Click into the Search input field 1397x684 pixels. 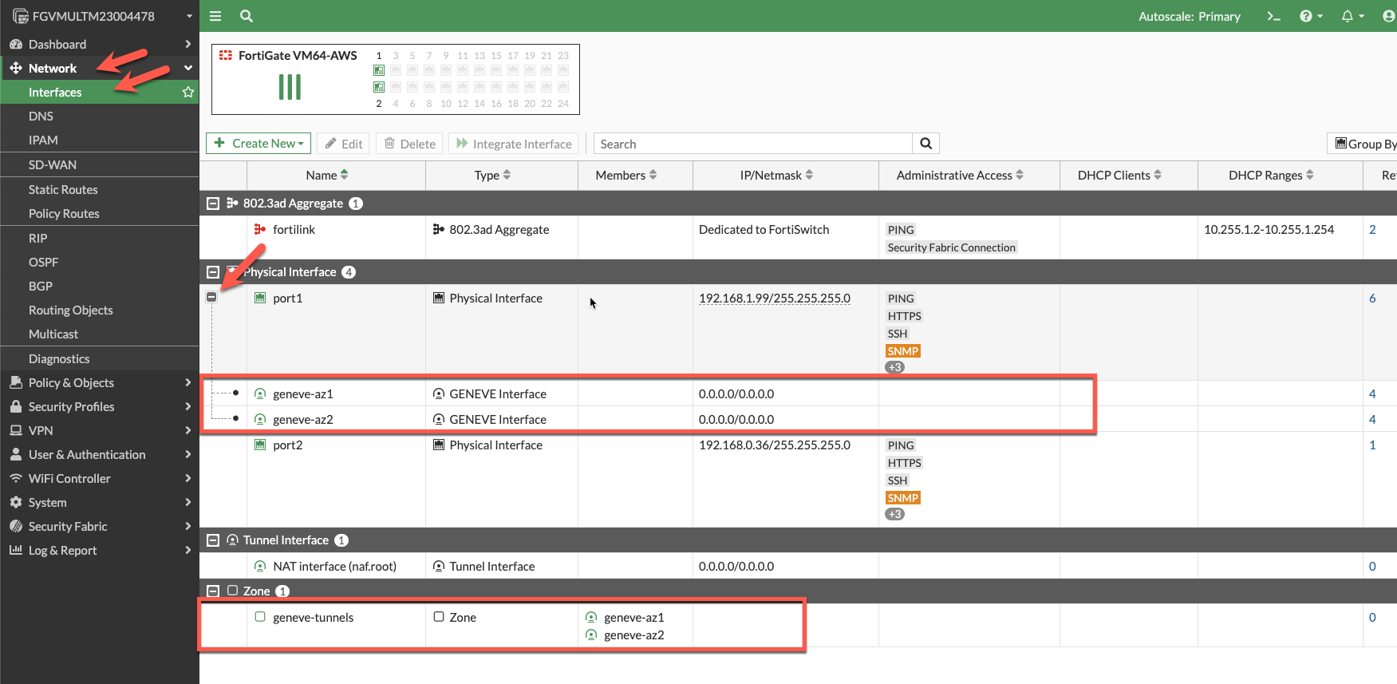(x=753, y=144)
